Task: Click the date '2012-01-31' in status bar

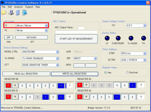Action: (136, 108)
